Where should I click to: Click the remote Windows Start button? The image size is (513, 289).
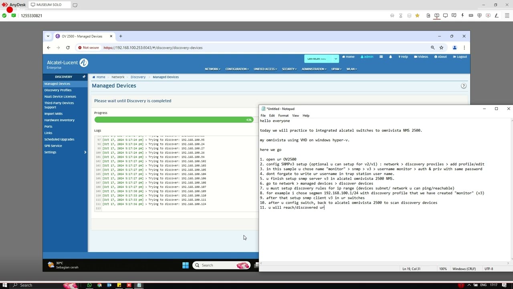click(185, 265)
